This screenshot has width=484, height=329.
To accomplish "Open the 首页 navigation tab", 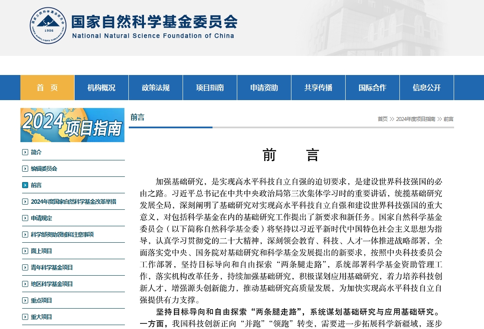I will [x=47, y=88].
